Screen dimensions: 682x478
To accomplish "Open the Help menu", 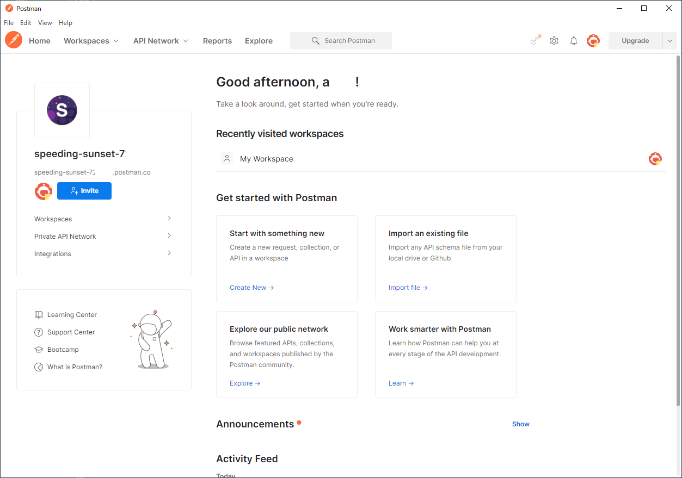I will (x=65, y=23).
